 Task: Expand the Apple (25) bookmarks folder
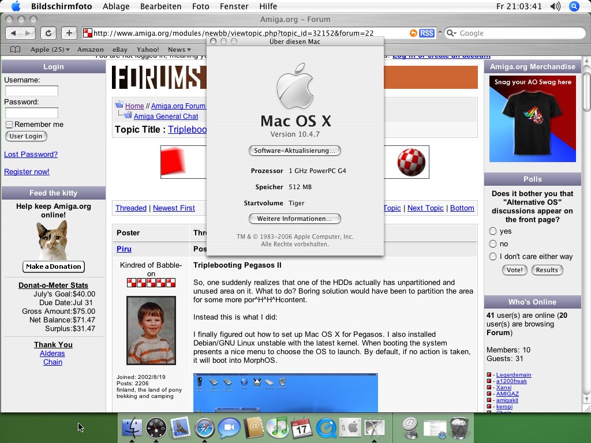coord(50,50)
